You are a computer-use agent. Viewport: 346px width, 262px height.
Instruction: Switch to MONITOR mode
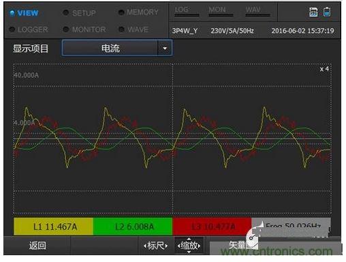pos(84,29)
